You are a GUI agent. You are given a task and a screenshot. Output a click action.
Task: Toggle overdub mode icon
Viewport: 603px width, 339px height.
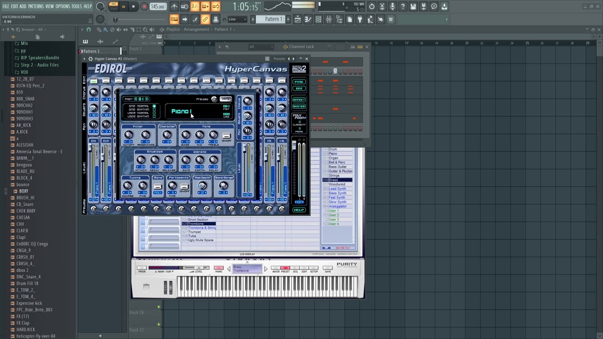pyautogui.click(x=205, y=7)
